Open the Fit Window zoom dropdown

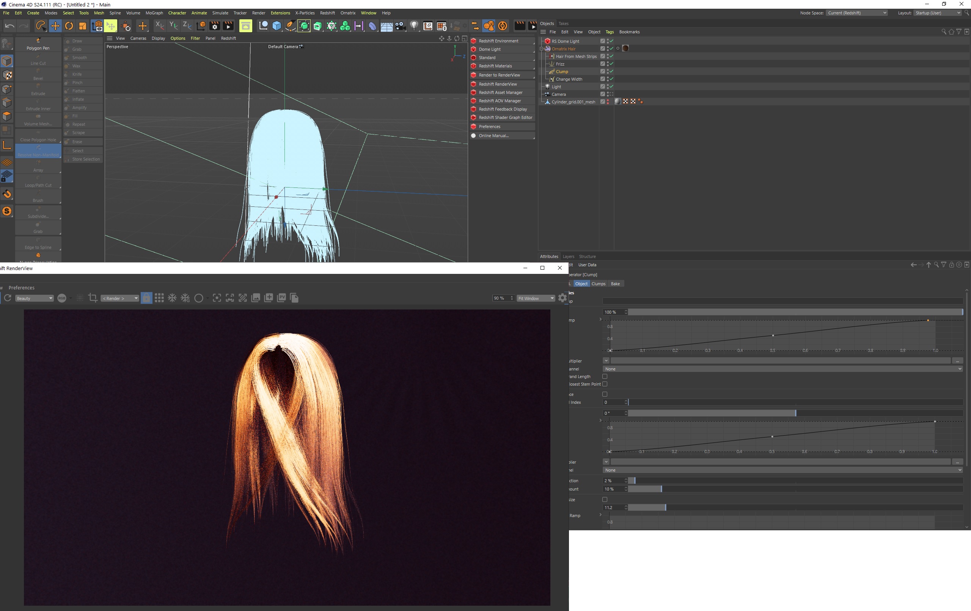tap(536, 298)
